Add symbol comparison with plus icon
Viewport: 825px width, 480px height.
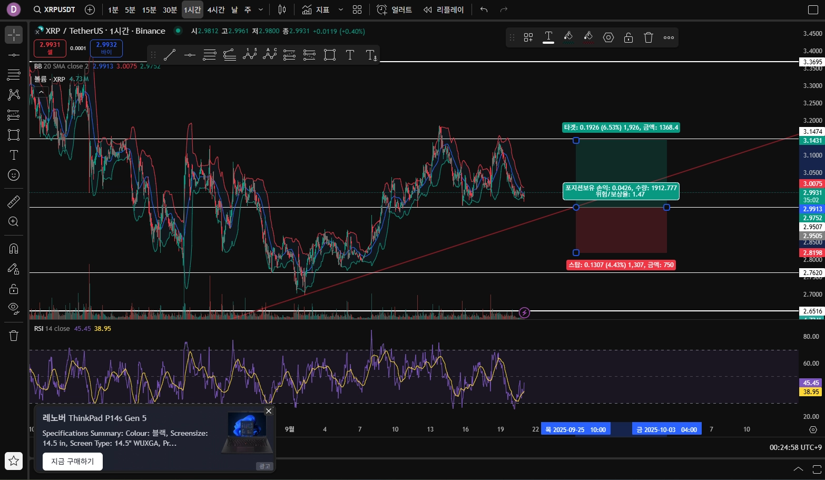pyautogui.click(x=90, y=9)
